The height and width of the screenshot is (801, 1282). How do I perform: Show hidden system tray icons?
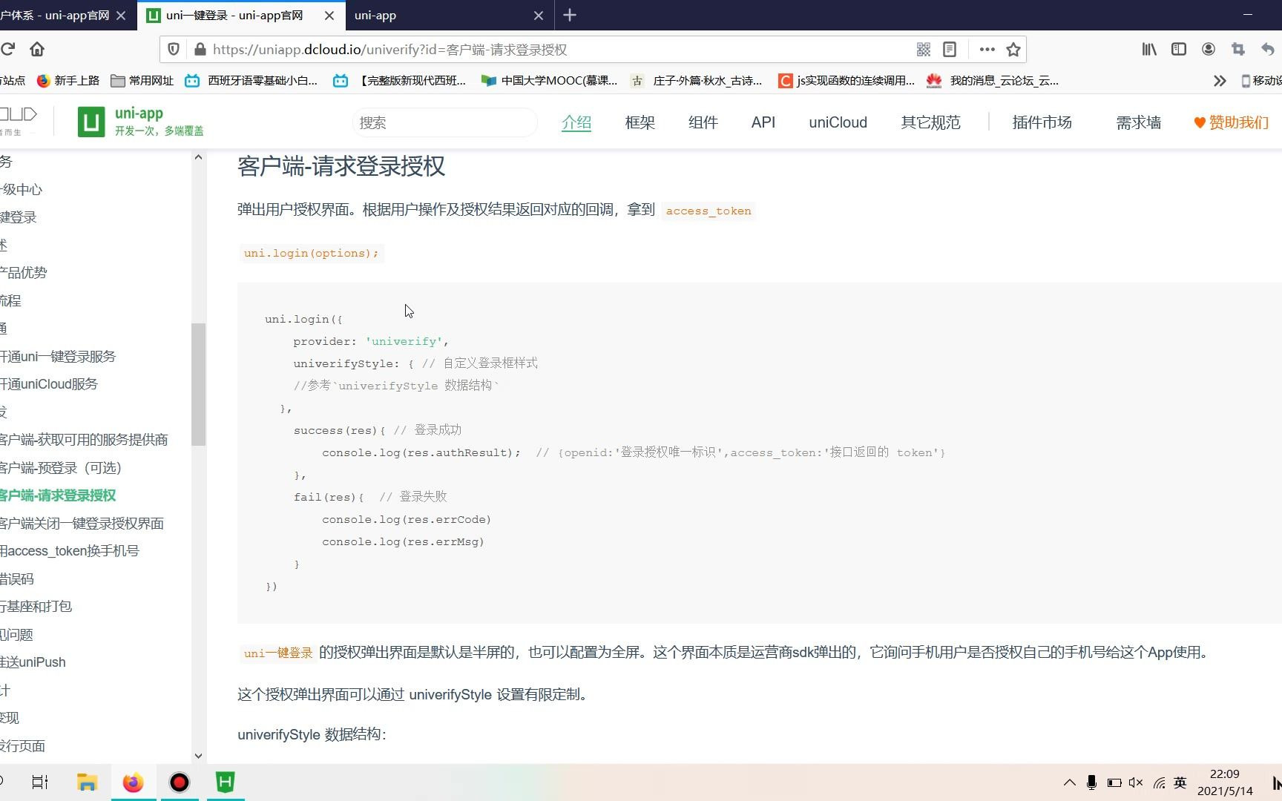pos(1069,782)
